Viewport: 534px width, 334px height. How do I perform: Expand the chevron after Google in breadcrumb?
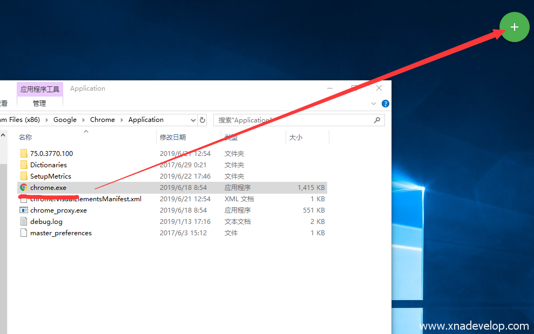click(84, 120)
